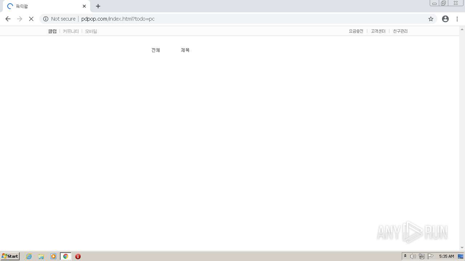The height and width of the screenshot is (261, 465).
Task: Open the 클럽 menu item
Action: (52, 31)
